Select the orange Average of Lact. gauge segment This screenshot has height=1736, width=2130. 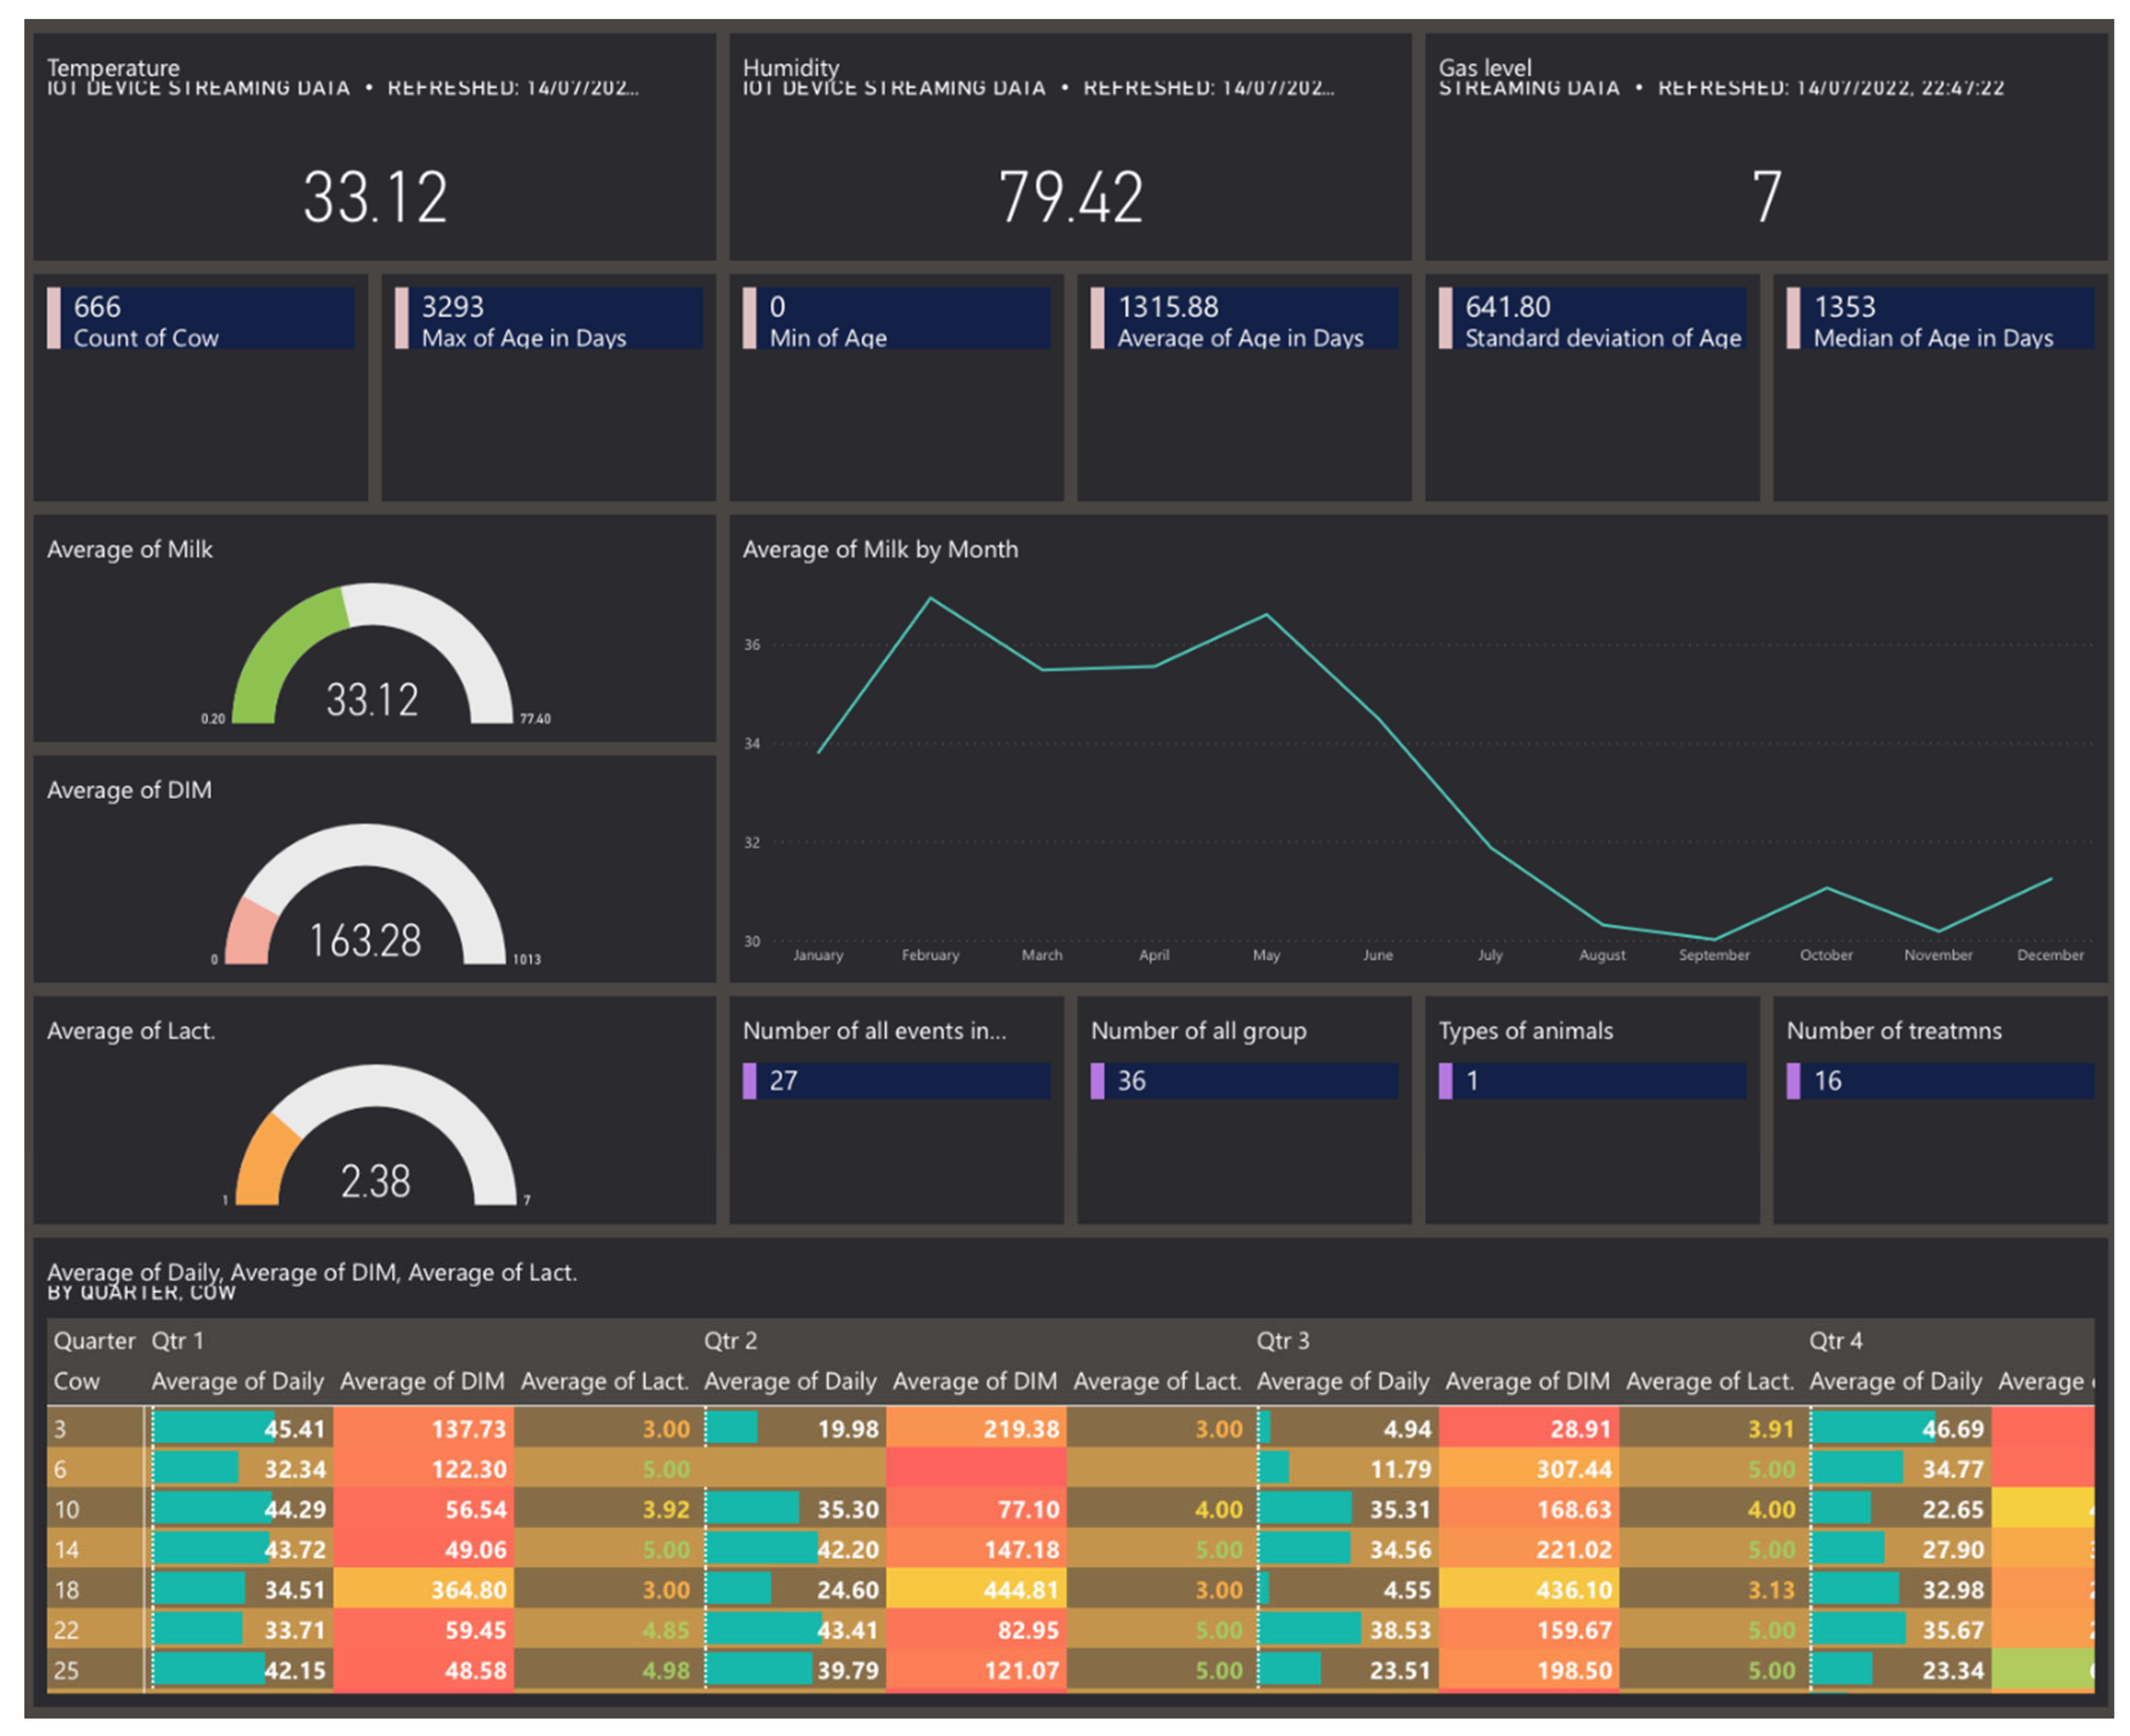(264, 1162)
